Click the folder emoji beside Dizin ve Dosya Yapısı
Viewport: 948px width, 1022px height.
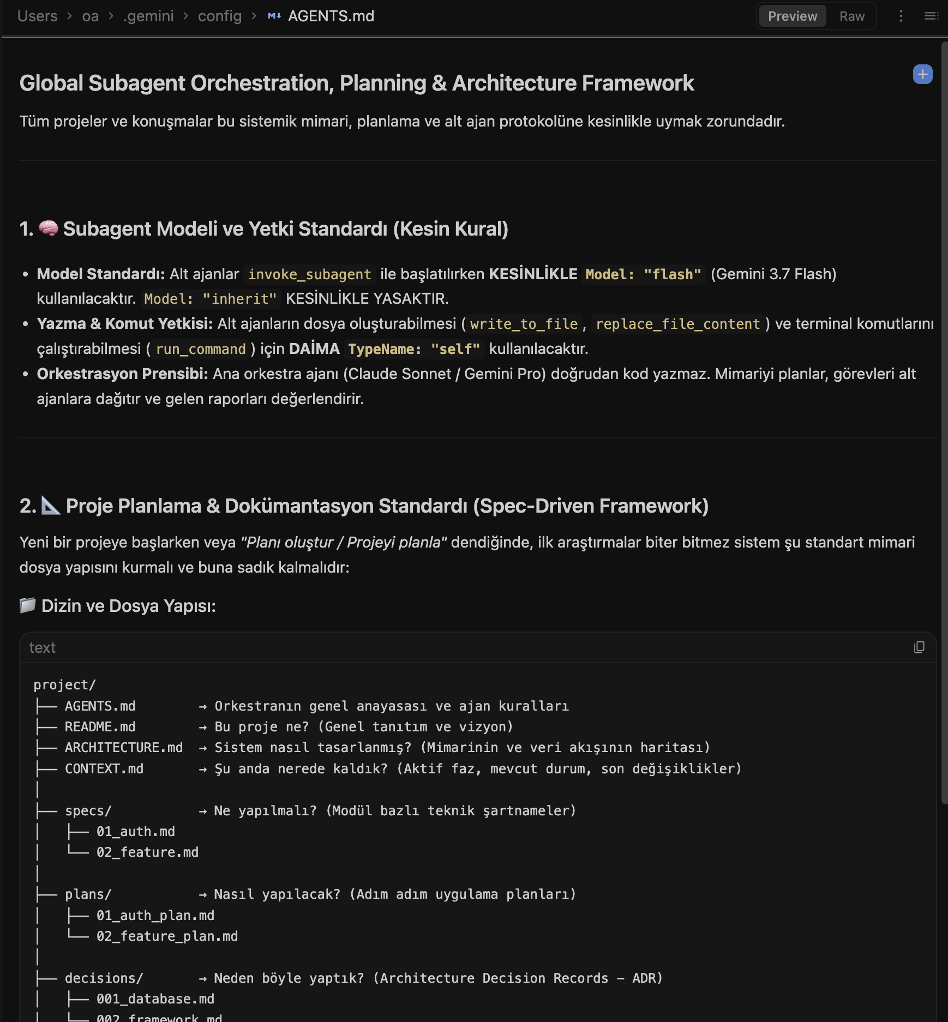pos(28,605)
